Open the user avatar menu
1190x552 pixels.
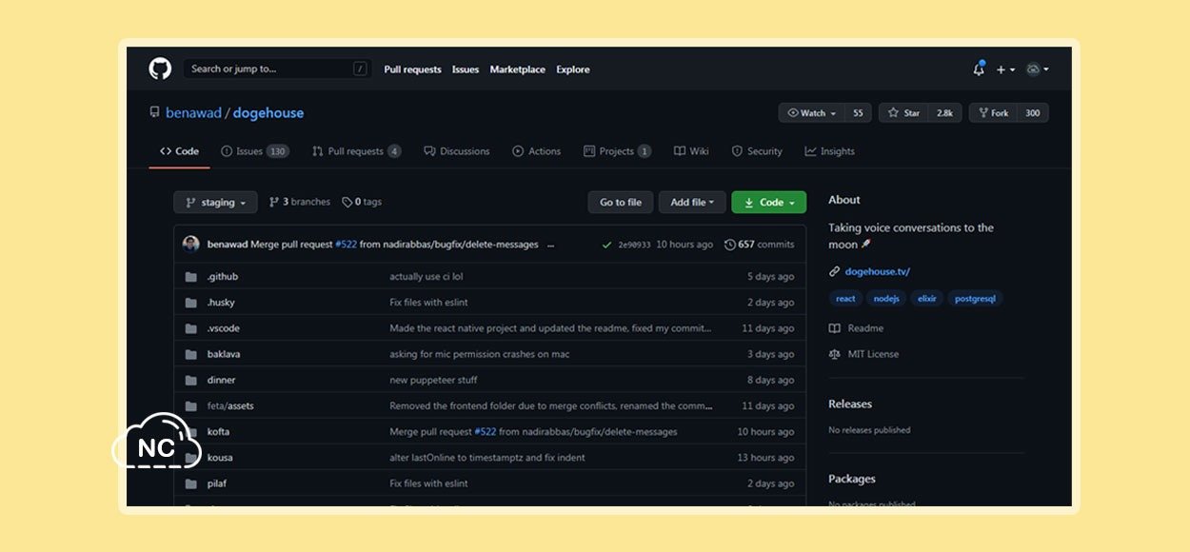[x=1037, y=69]
